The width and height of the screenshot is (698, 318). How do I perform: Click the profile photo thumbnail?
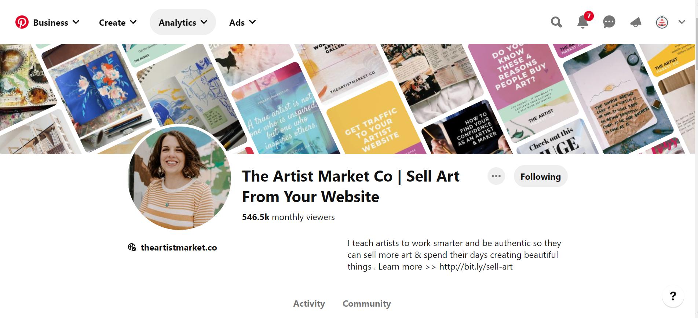[x=179, y=178]
